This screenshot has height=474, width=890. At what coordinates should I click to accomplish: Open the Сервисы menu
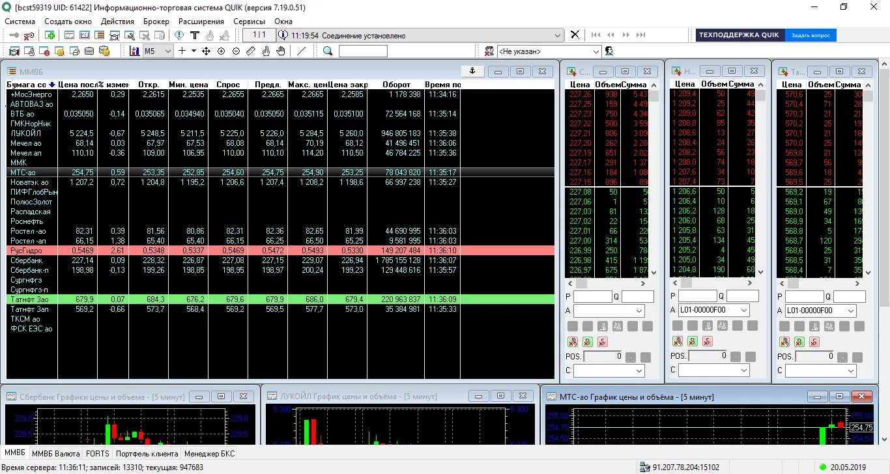tap(249, 21)
